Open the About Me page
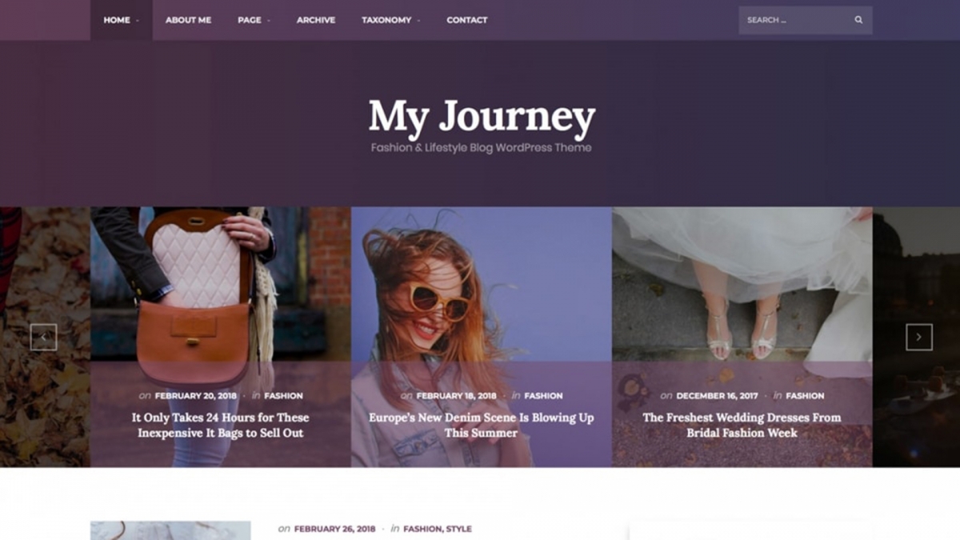The width and height of the screenshot is (960, 540). 188,20
